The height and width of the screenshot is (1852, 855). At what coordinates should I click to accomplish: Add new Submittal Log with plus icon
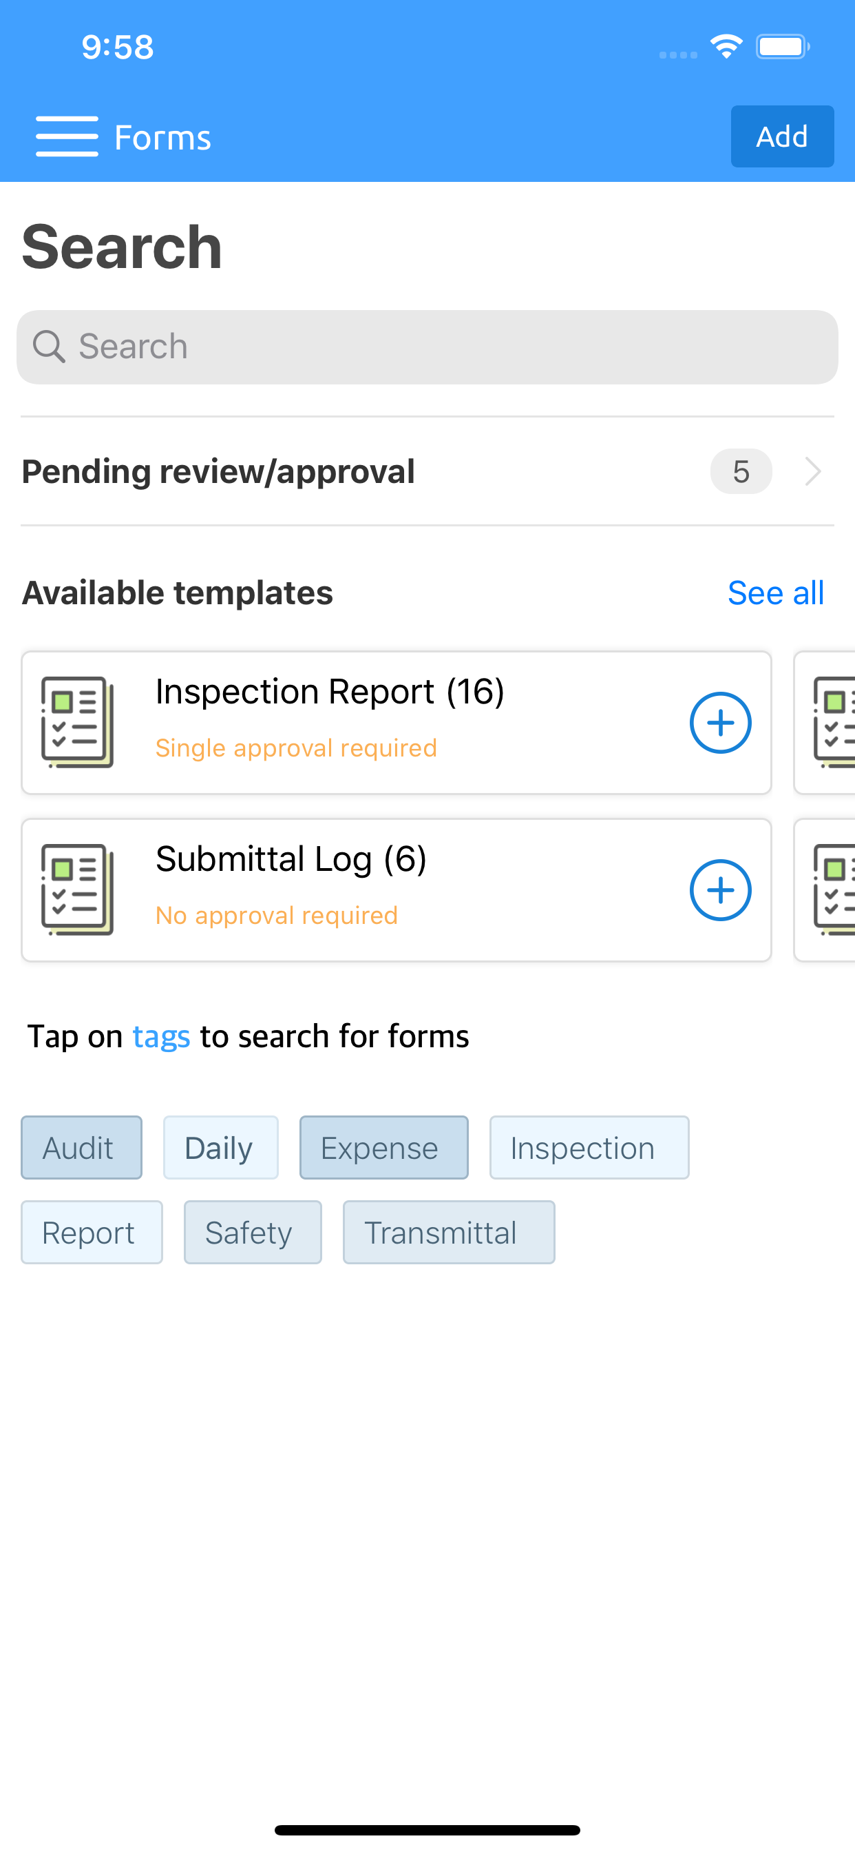[x=720, y=890]
